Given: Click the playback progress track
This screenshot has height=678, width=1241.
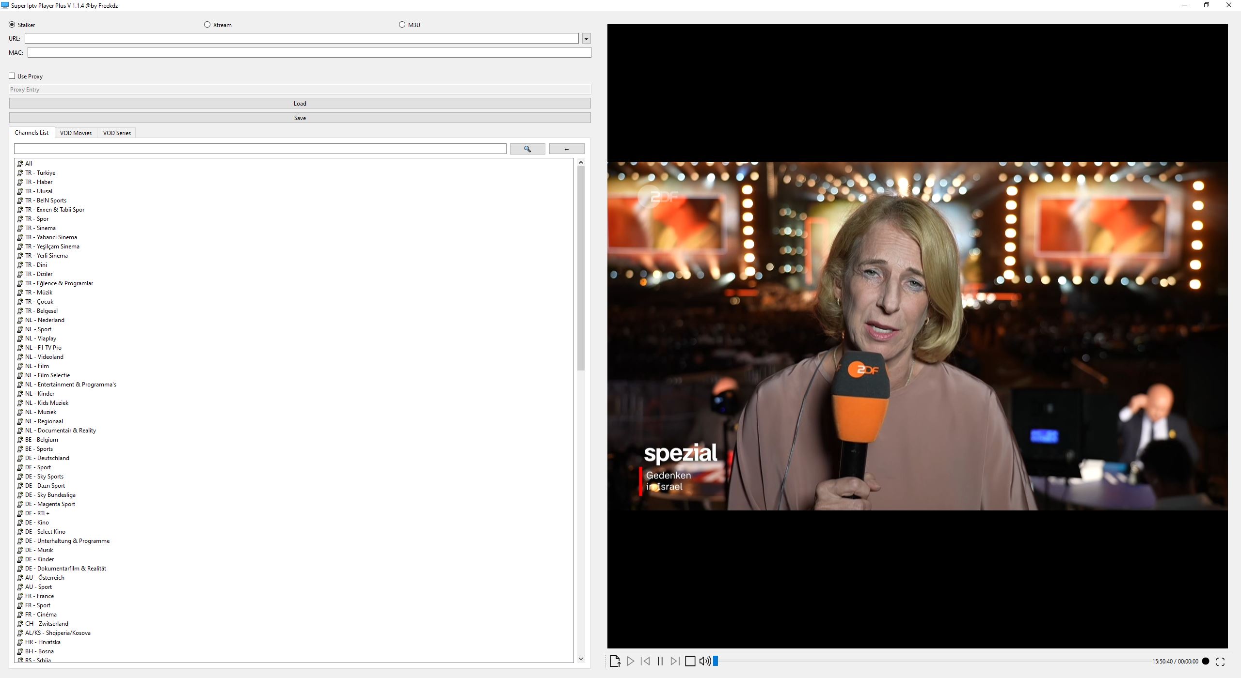Looking at the screenshot, I should (933, 661).
